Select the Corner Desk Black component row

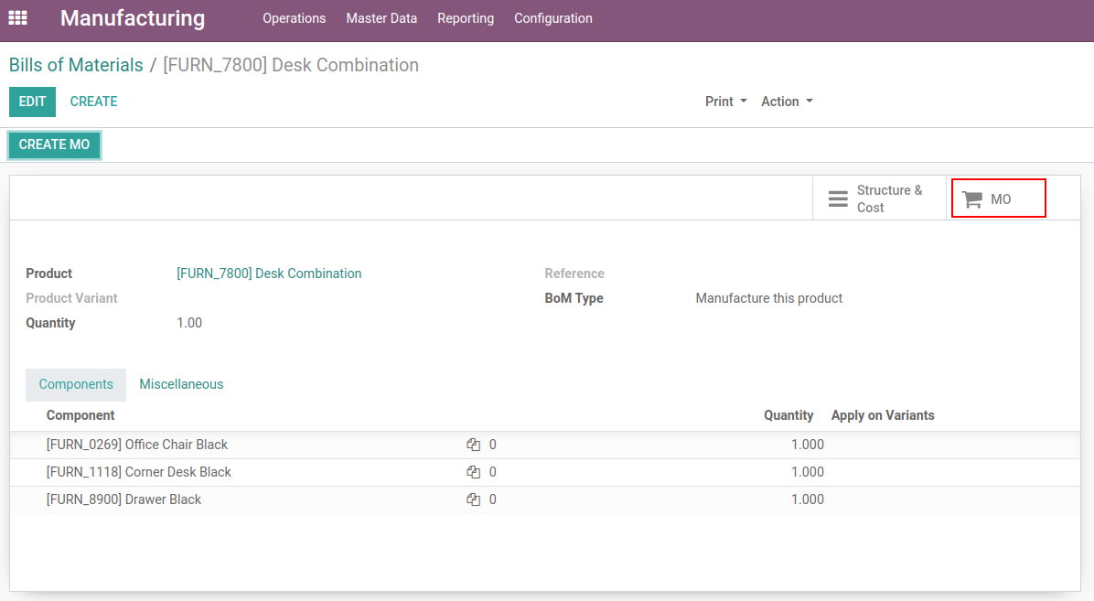click(139, 472)
